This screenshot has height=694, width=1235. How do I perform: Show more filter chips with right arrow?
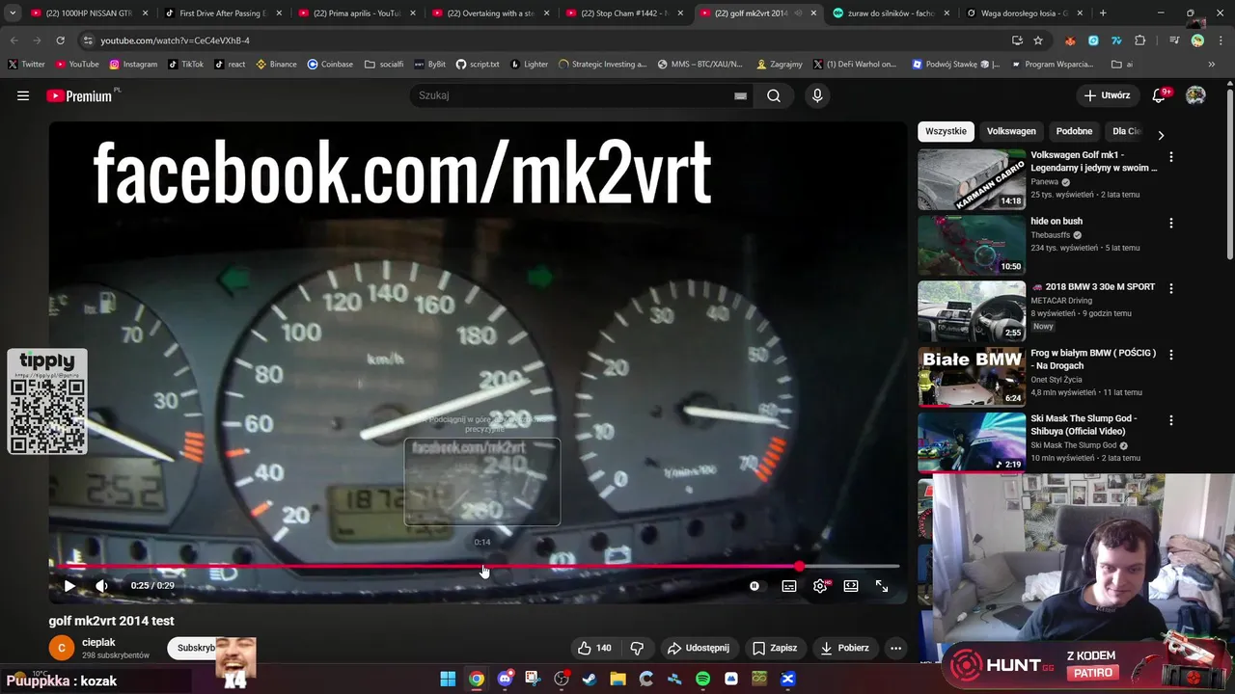[1161, 135]
